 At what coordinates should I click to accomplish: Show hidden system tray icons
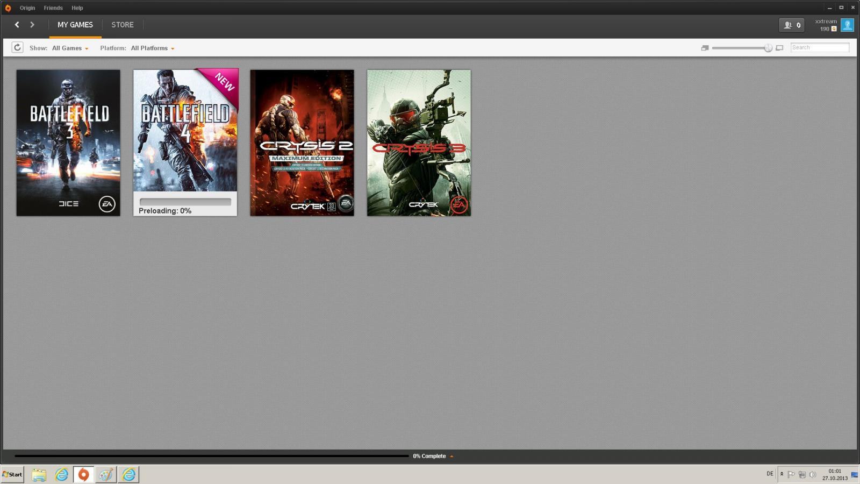pyautogui.click(x=782, y=474)
